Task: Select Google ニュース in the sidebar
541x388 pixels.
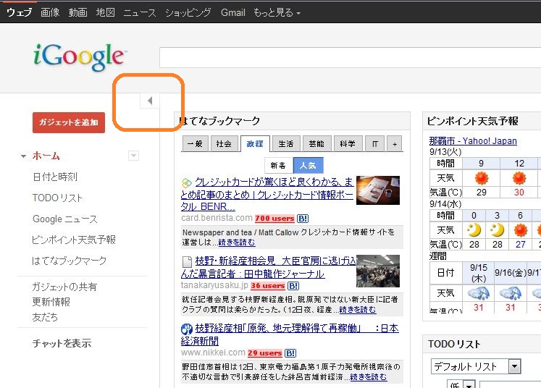Action: pyautogui.click(x=65, y=219)
